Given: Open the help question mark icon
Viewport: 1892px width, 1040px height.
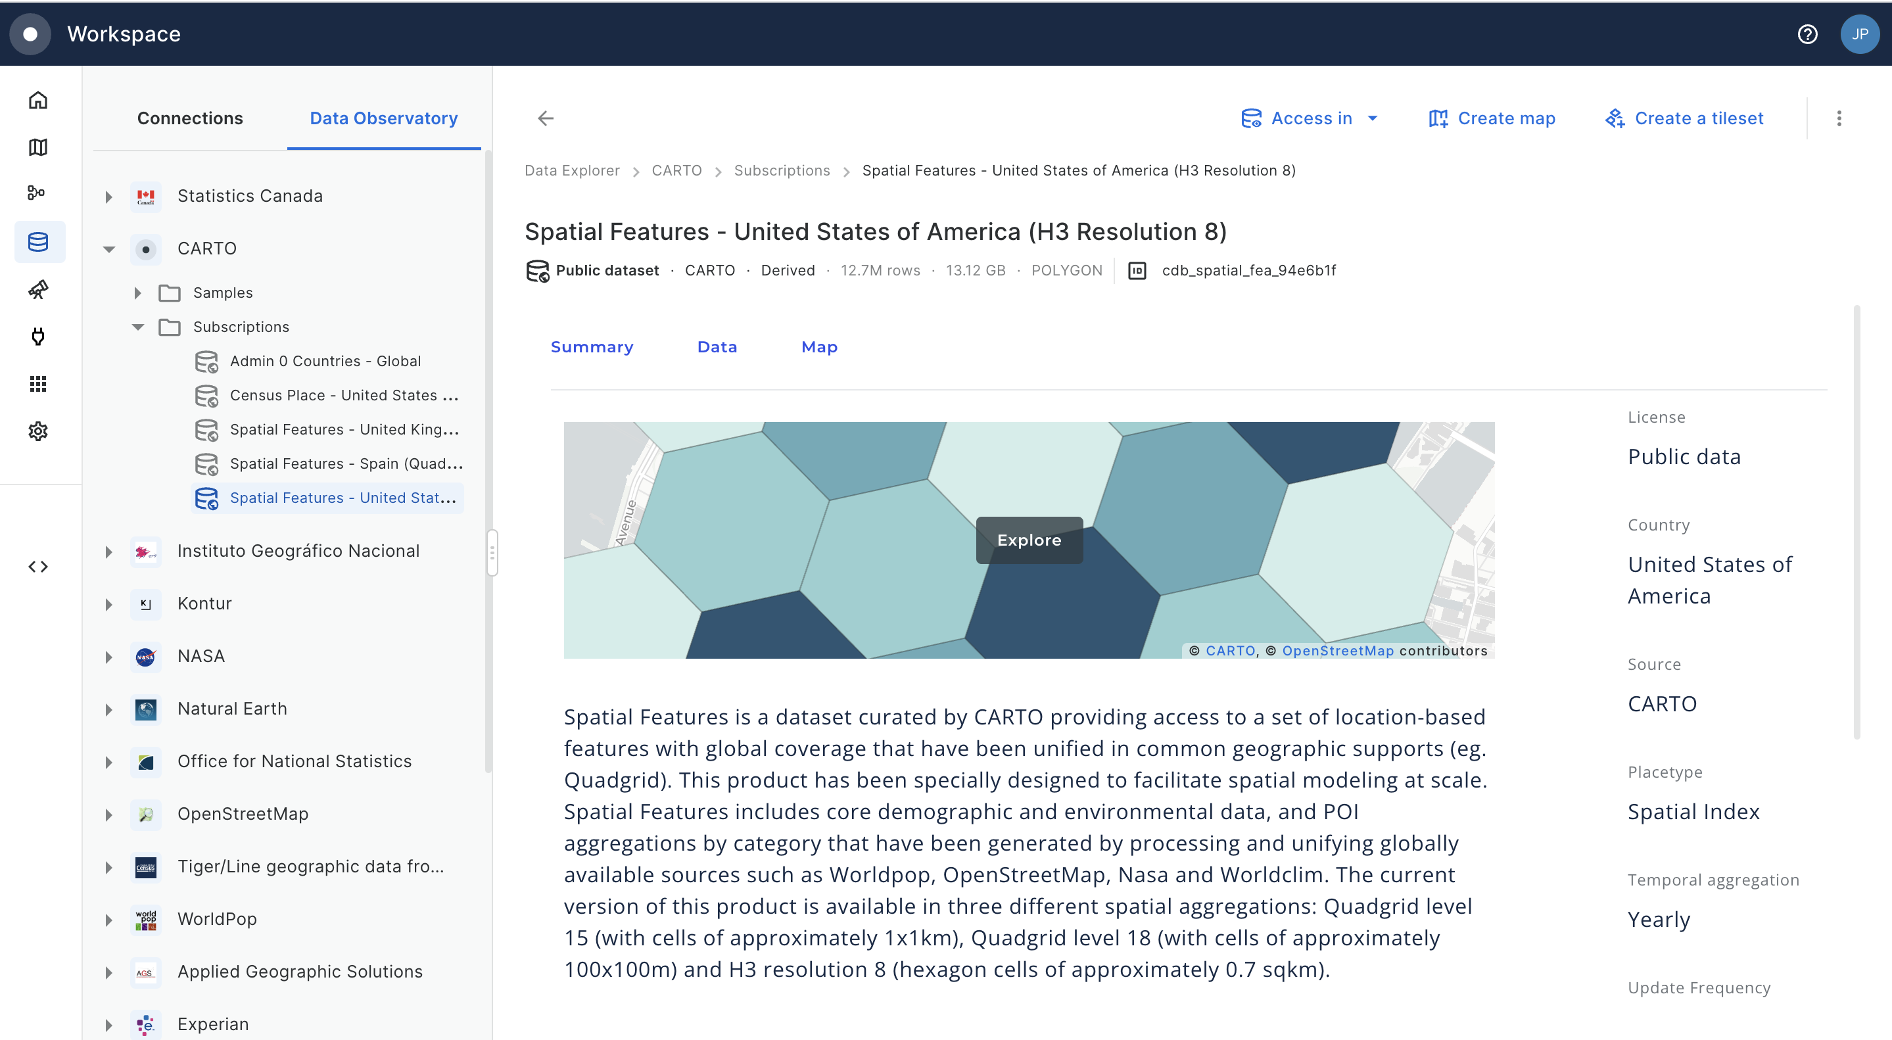Looking at the screenshot, I should [1807, 34].
